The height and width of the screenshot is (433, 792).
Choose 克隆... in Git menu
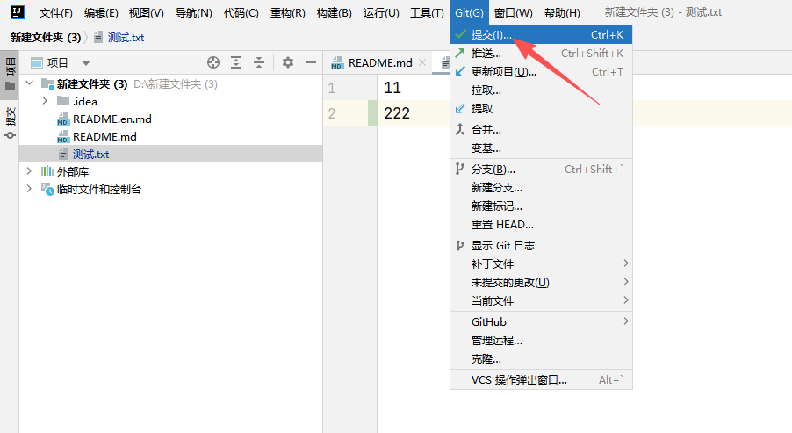tap(541, 358)
